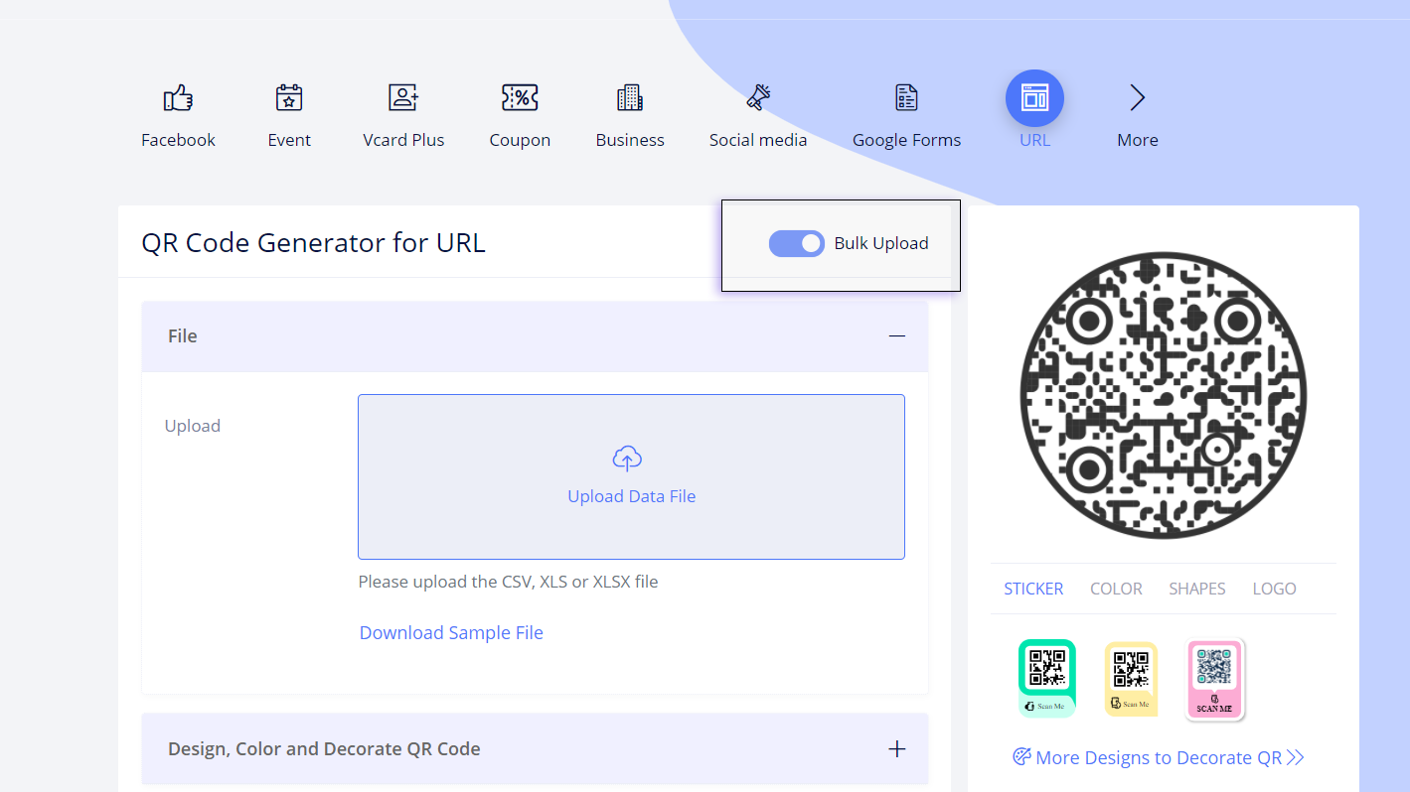Switch to the STICKER tab
The width and height of the screenshot is (1410, 792).
1033,589
